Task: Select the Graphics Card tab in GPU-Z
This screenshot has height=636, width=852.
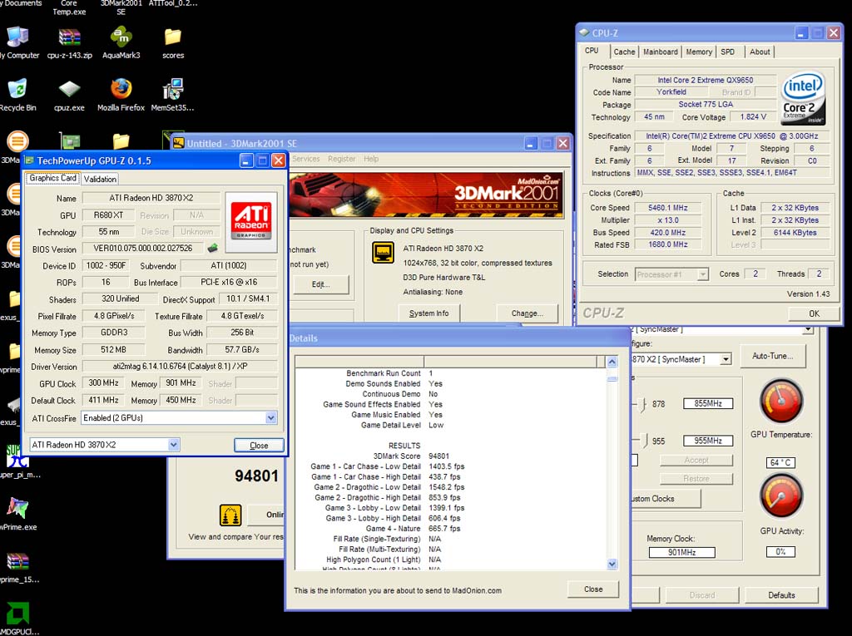Action: 52,178
